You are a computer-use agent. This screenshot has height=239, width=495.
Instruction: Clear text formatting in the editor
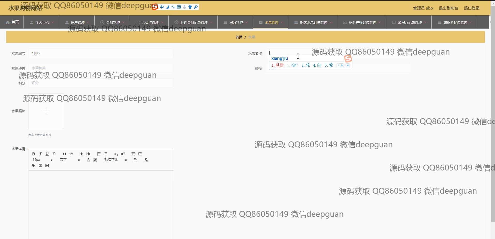tap(146, 160)
